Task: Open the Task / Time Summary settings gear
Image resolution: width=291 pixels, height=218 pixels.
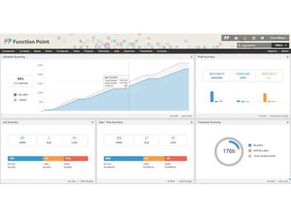Action: (191, 122)
